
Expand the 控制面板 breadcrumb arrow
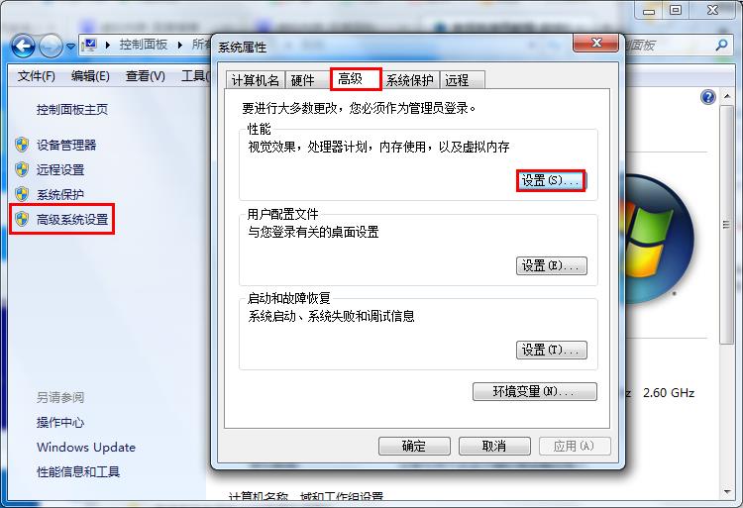[x=179, y=45]
